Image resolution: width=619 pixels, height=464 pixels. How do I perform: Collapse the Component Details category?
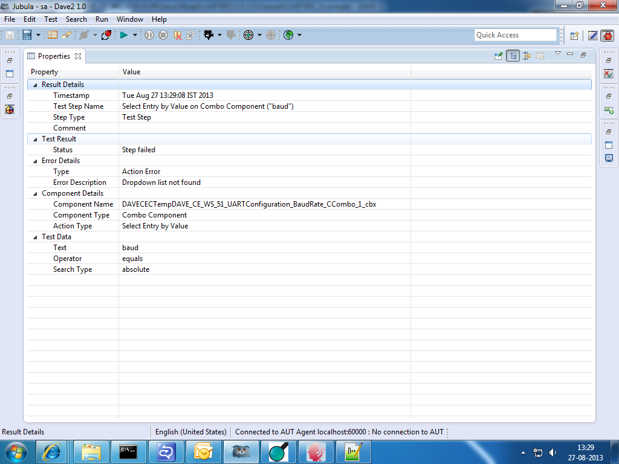pyautogui.click(x=35, y=194)
